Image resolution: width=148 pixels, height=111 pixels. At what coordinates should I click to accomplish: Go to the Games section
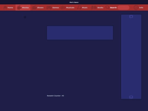tap(56, 8)
